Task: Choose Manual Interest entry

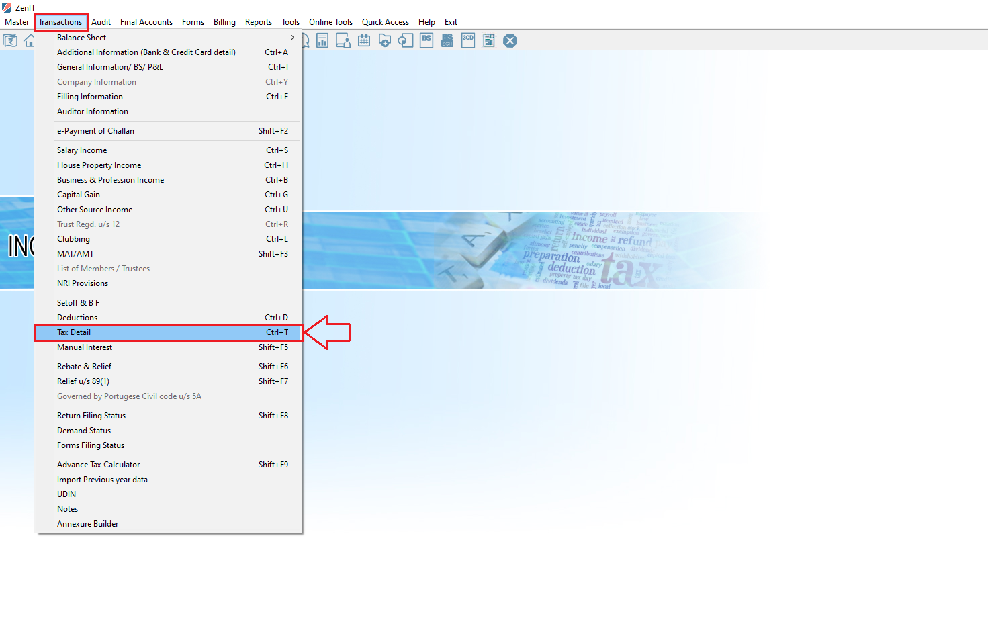Action: [168, 347]
